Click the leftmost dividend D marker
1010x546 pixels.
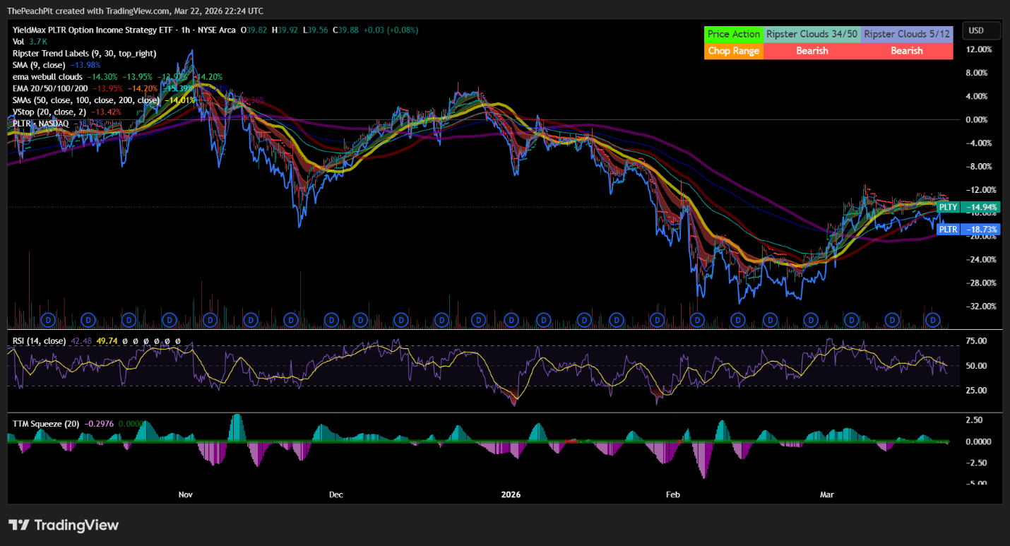(48, 320)
